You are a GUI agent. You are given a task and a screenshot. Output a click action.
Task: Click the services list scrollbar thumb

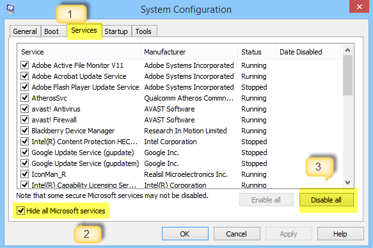348,76
